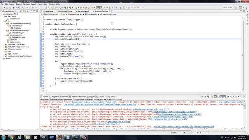Toggle Show Console on standard output change

point(221,96)
